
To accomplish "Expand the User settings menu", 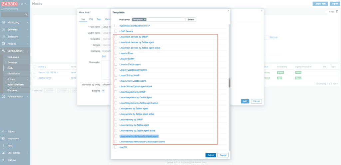I will pos(27,153).
